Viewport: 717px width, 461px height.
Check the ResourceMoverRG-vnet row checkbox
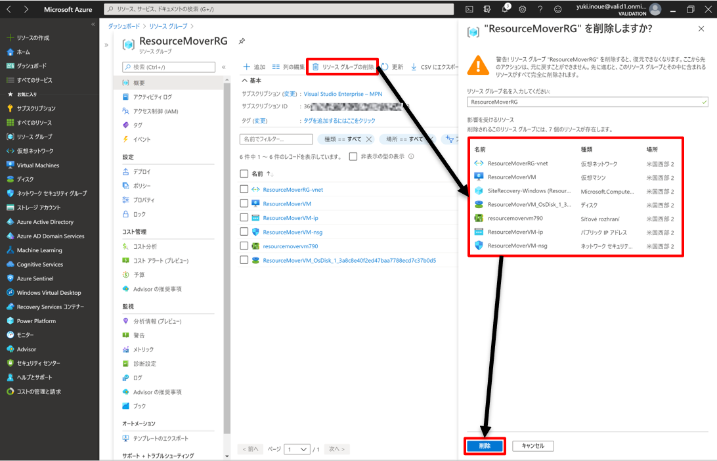pos(244,189)
